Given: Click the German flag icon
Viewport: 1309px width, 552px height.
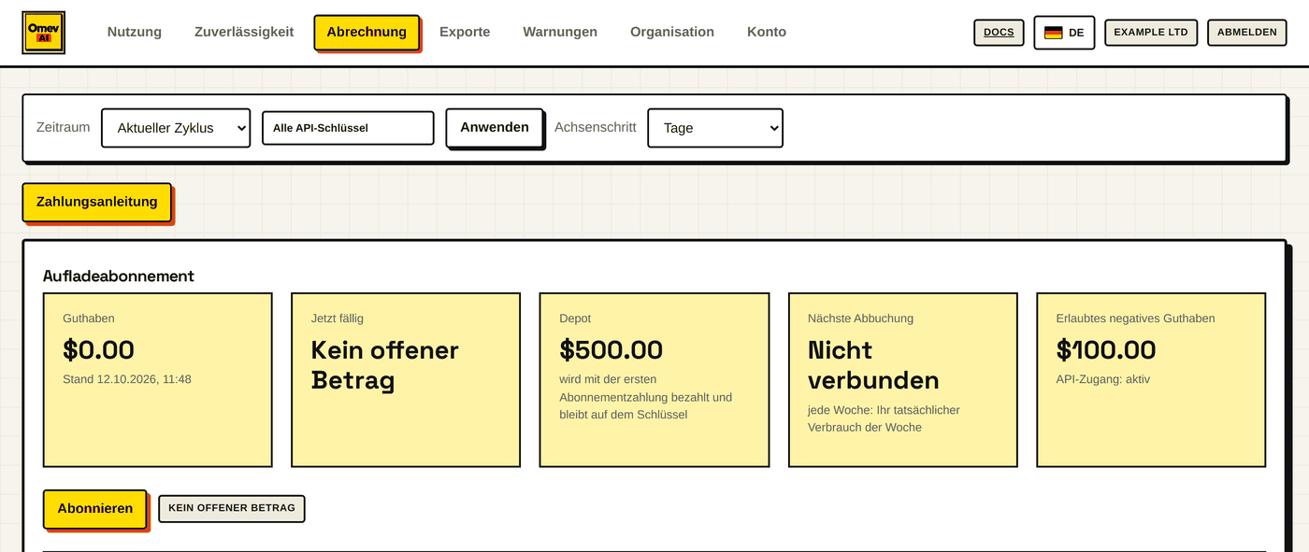Looking at the screenshot, I should tap(1054, 33).
